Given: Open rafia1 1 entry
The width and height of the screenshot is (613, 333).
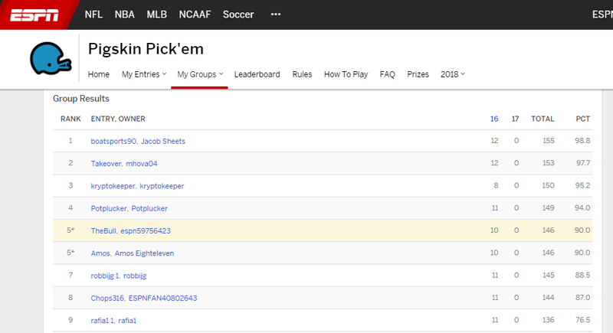Looking at the screenshot, I should pos(103,321).
